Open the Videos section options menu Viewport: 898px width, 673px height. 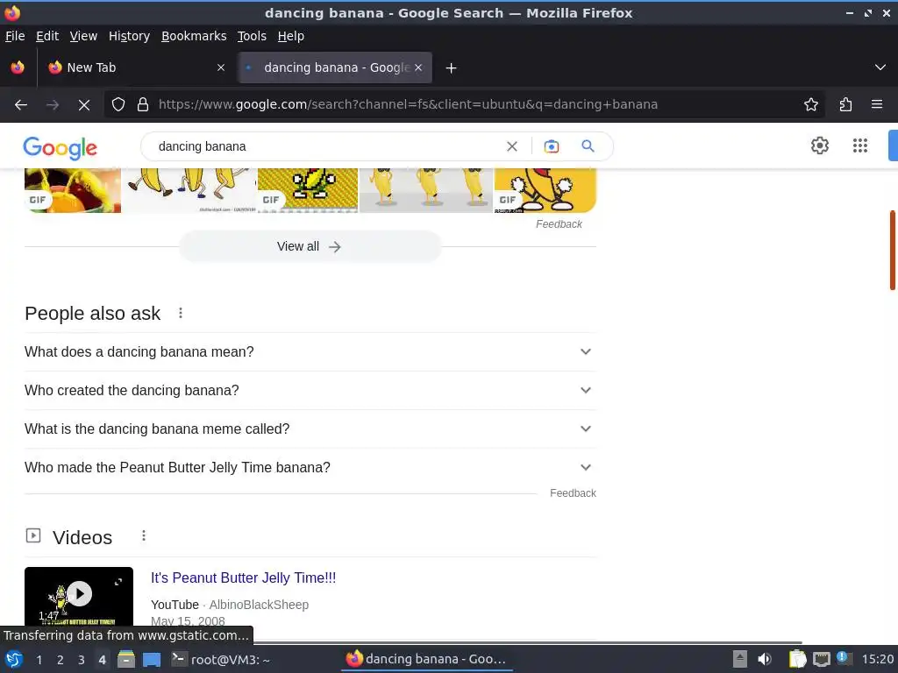click(144, 536)
